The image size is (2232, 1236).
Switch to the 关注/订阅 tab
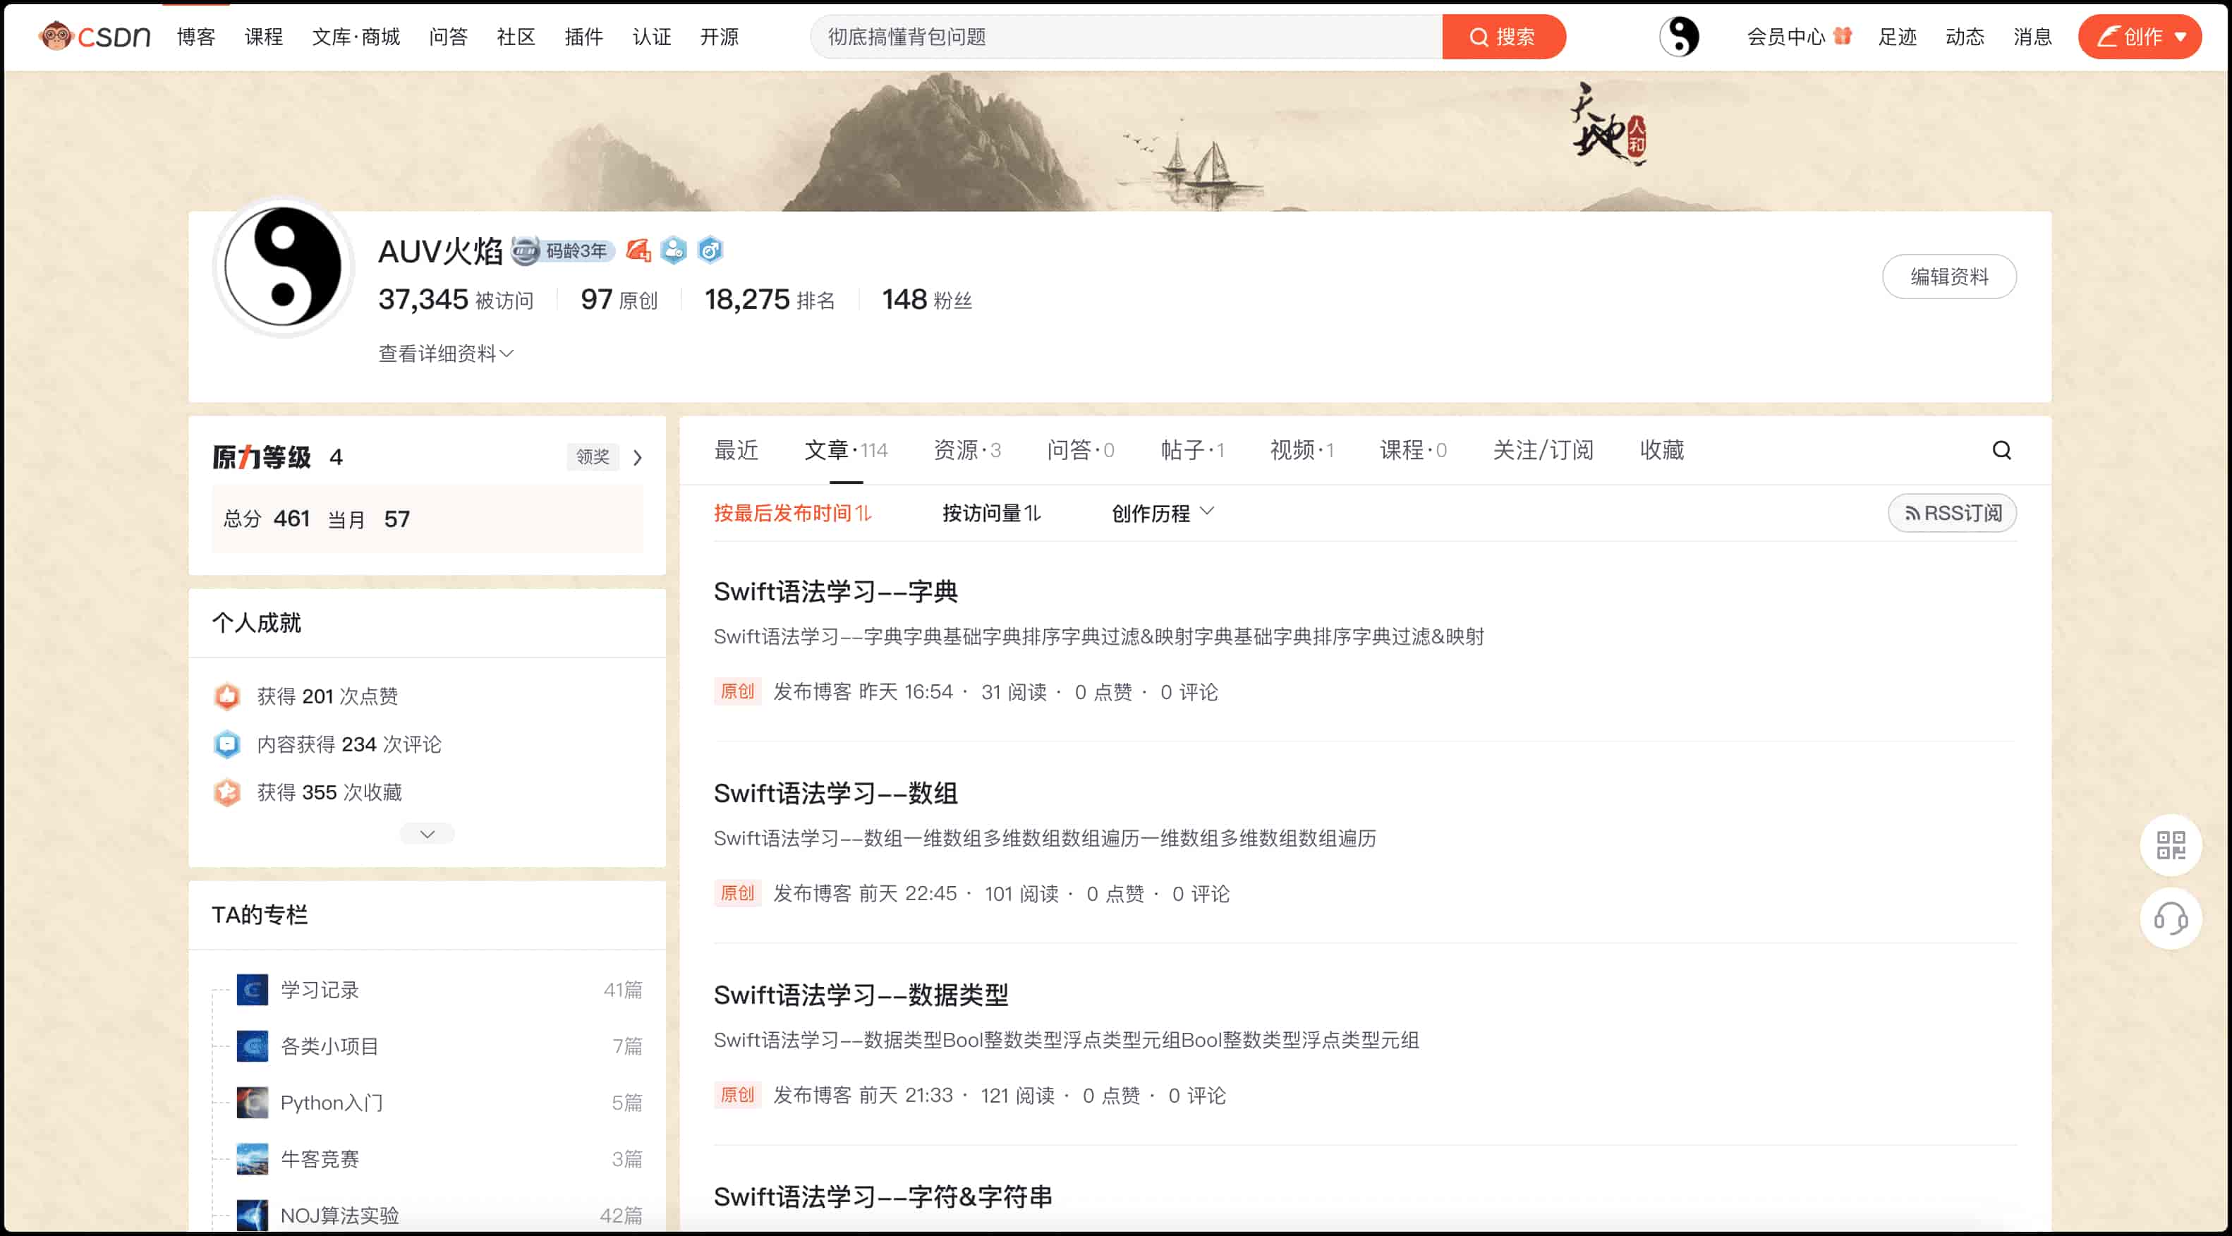[x=1543, y=450]
